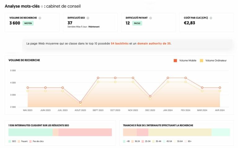Screen dimensions: 238x148
Task: Select mobile data point for MAI 2023
Action: tap(28, 88)
